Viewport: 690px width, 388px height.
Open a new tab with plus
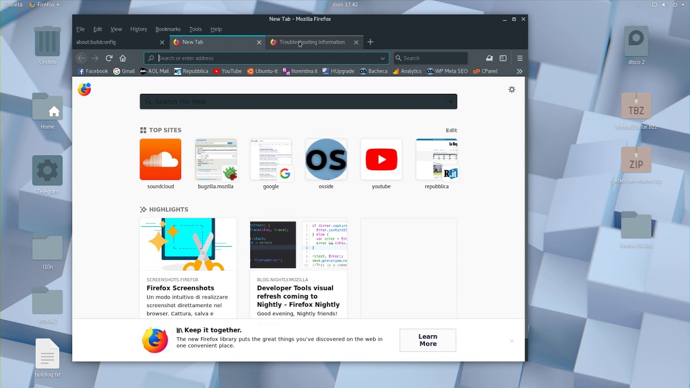(x=370, y=42)
